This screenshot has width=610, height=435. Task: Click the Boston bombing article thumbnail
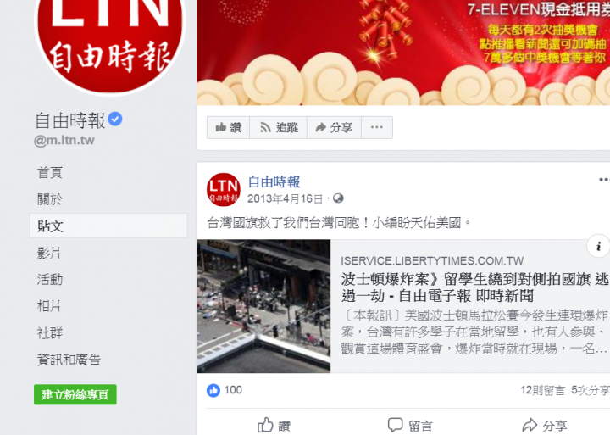coord(263,306)
